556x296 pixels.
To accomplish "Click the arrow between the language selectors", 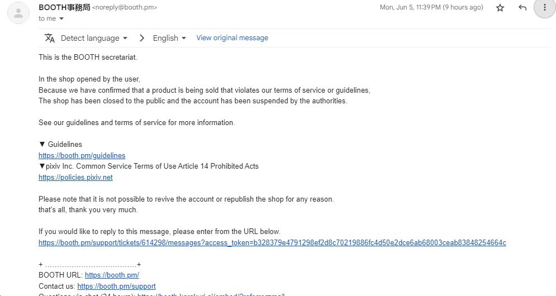I will 141,38.
